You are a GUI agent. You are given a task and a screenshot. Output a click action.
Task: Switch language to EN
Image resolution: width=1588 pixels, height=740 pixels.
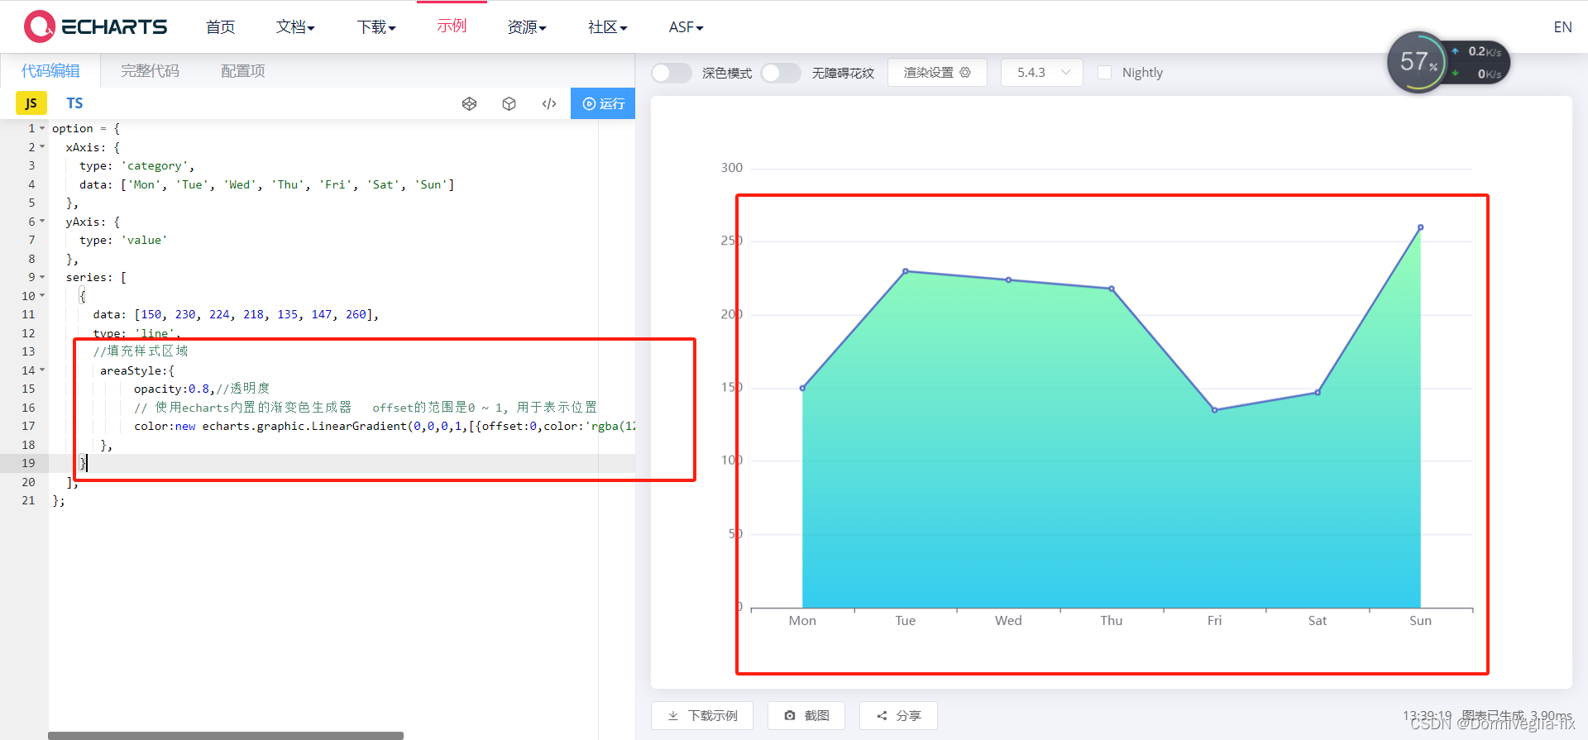[x=1562, y=27]
